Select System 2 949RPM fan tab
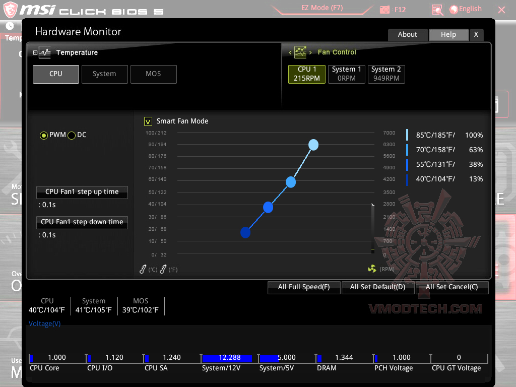516x387 pixels. 386,74
